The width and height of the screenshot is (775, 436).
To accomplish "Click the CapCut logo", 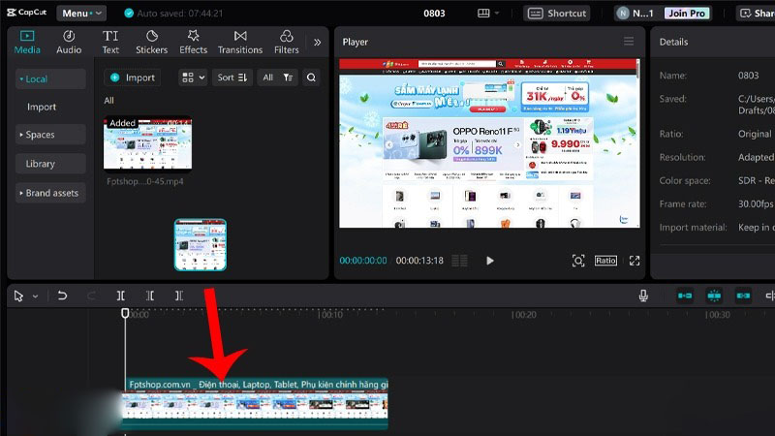I will pyautogui.click(x=27, y=13).
